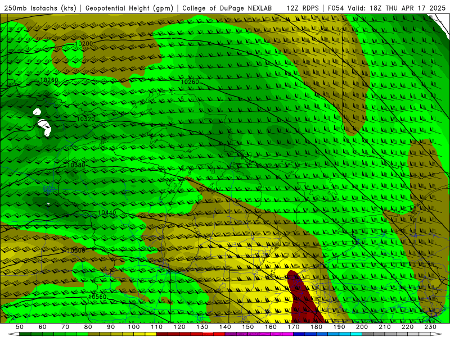Click the 70 label on the color scale
450x337 pixels.
(x=65, y=327)
